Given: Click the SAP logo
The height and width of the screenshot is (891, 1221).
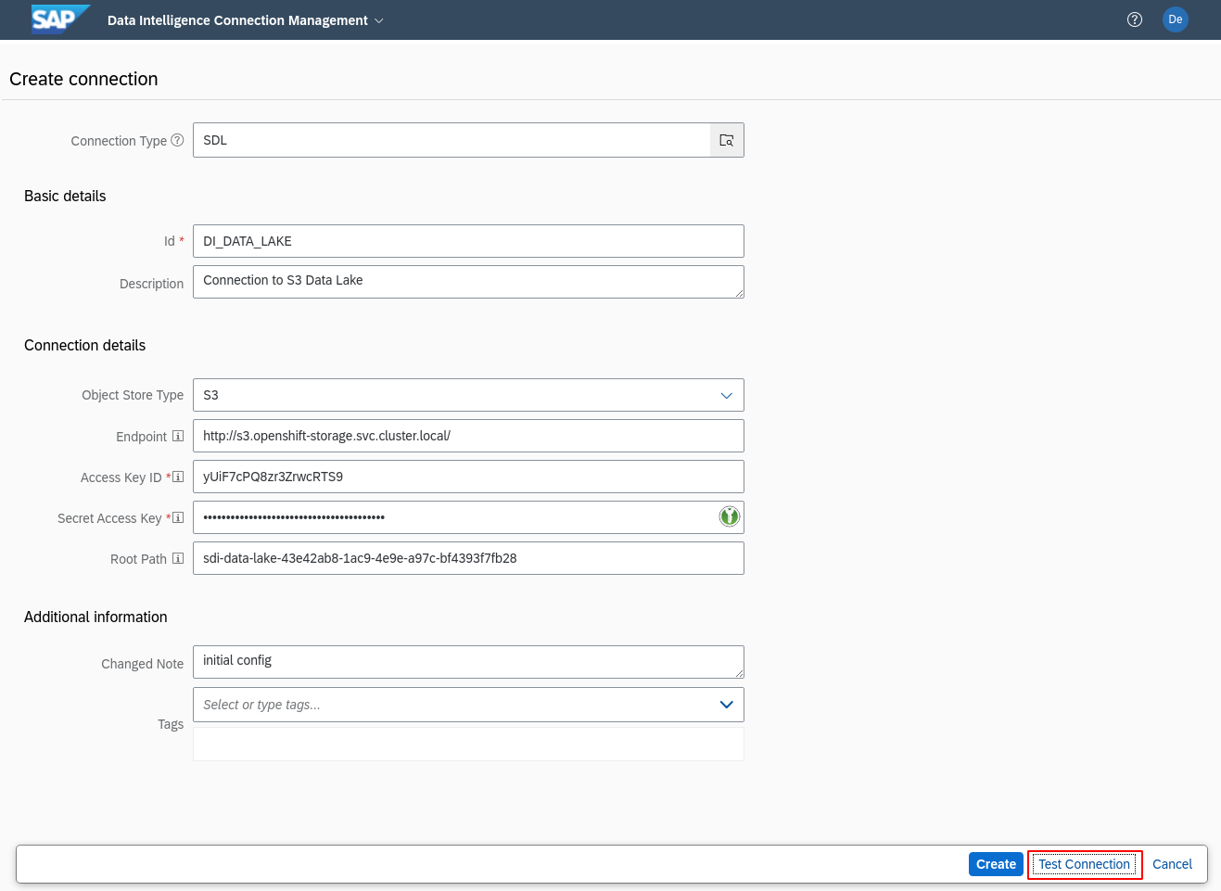Looking at the screenshot, I should click(60, 19).
